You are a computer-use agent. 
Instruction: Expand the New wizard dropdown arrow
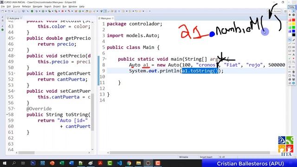pyautogui.click(x=6, y=11)
